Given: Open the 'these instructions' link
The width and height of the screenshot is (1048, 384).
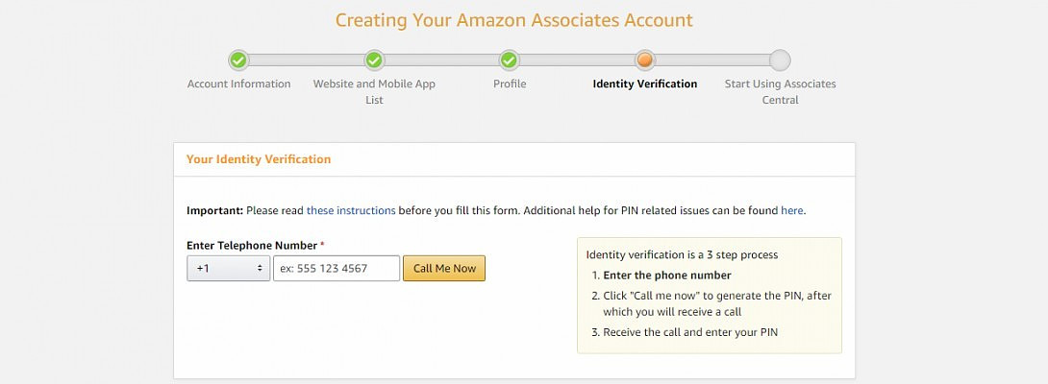Looking at the screenshot, I should pos(351,210).
